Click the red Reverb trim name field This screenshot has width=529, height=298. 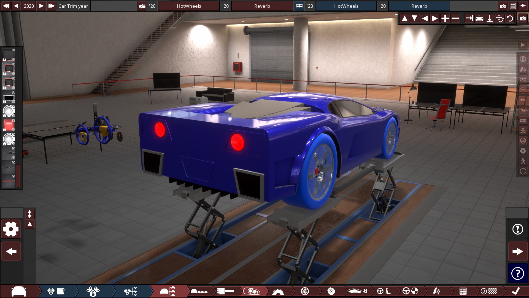coord(262,6)
